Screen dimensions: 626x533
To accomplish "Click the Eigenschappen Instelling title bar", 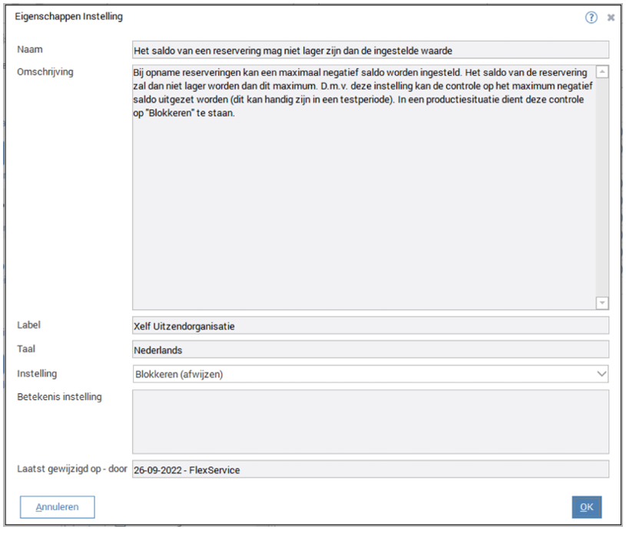I will pos(230,16).
